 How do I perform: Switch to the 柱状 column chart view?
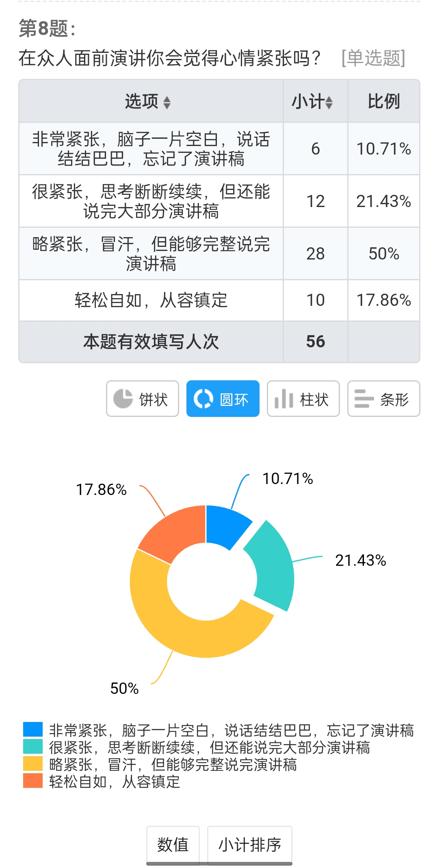pos(303,399)
